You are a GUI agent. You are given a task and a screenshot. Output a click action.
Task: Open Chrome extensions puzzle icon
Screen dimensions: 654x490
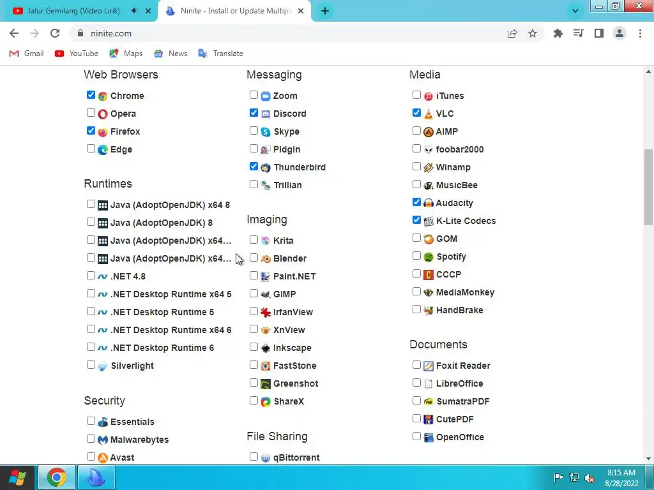point(558,33)
